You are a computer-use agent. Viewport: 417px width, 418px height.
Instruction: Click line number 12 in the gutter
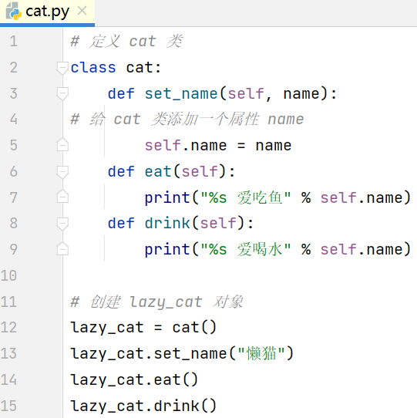(x=8, y=327)
